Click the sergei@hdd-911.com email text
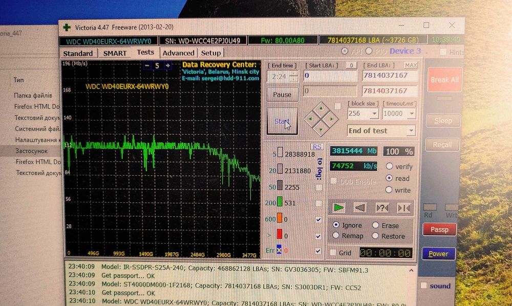 pyautogui.click(x=230, y=78)
